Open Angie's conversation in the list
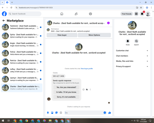Image resolution: width=154 pixels, height=123 pixels. click(x=22, y=45)
